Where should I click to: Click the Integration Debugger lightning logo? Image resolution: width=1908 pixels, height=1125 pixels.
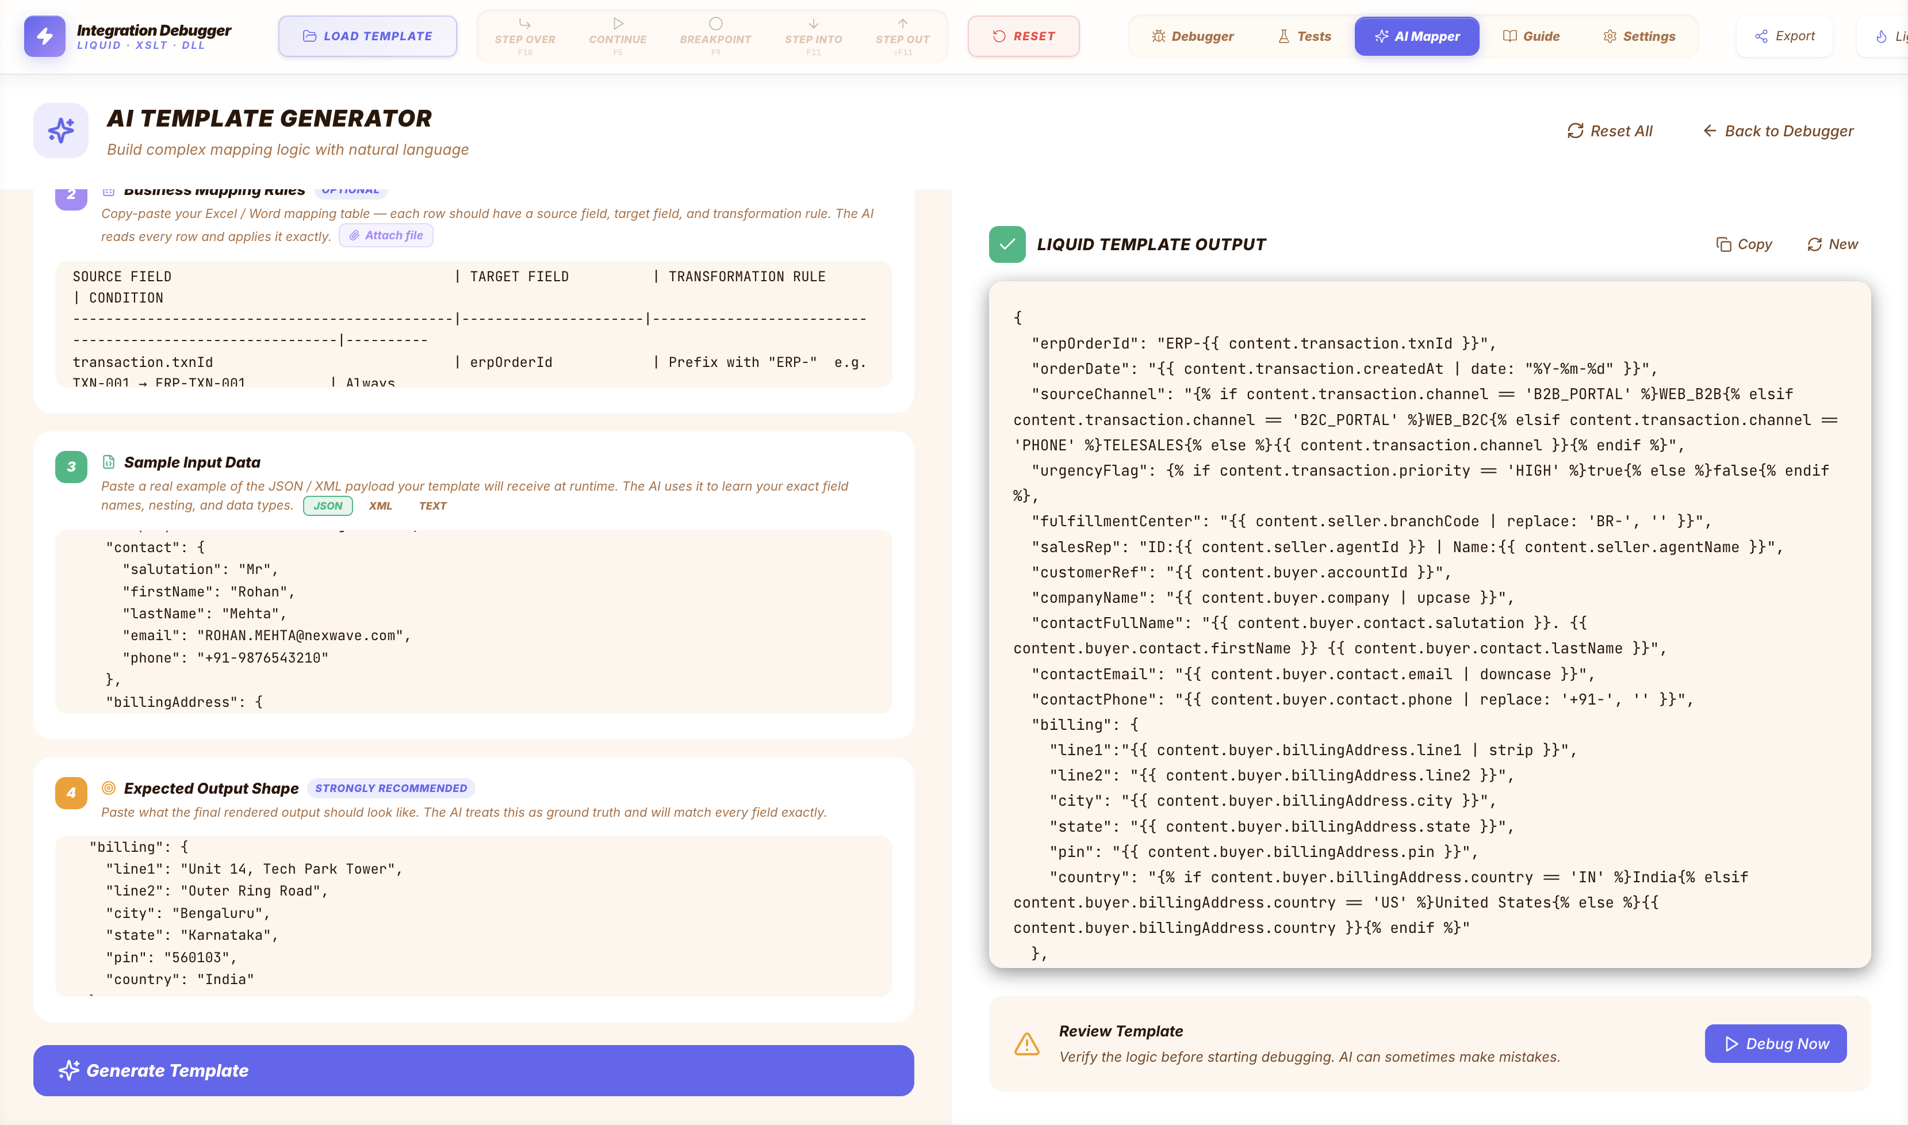(x=45, y=36)
